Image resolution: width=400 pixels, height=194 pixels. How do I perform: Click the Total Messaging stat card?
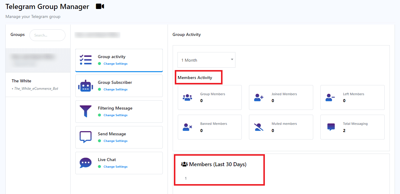tap(352, 127)
